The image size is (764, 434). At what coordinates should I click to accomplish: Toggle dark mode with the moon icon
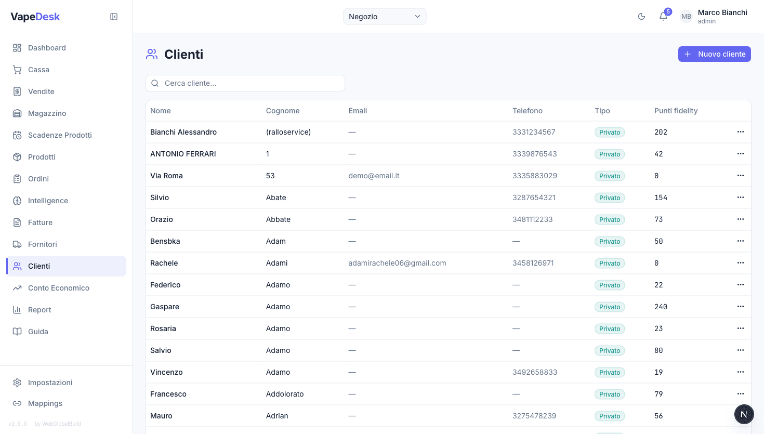(641, 16)
